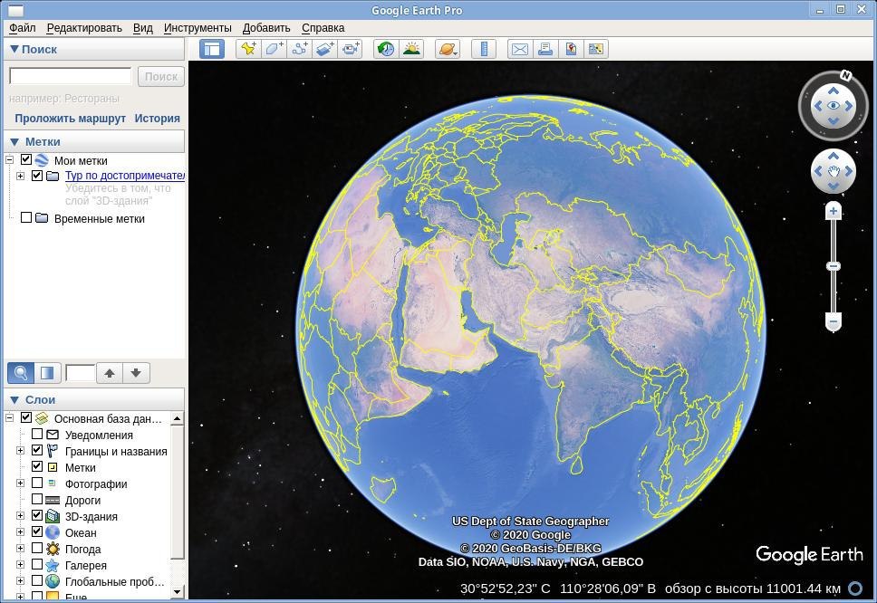The height and width of the screenshot is (603, 877).
Task: Open the Справка menu
Action: click(x=323, y=28)
